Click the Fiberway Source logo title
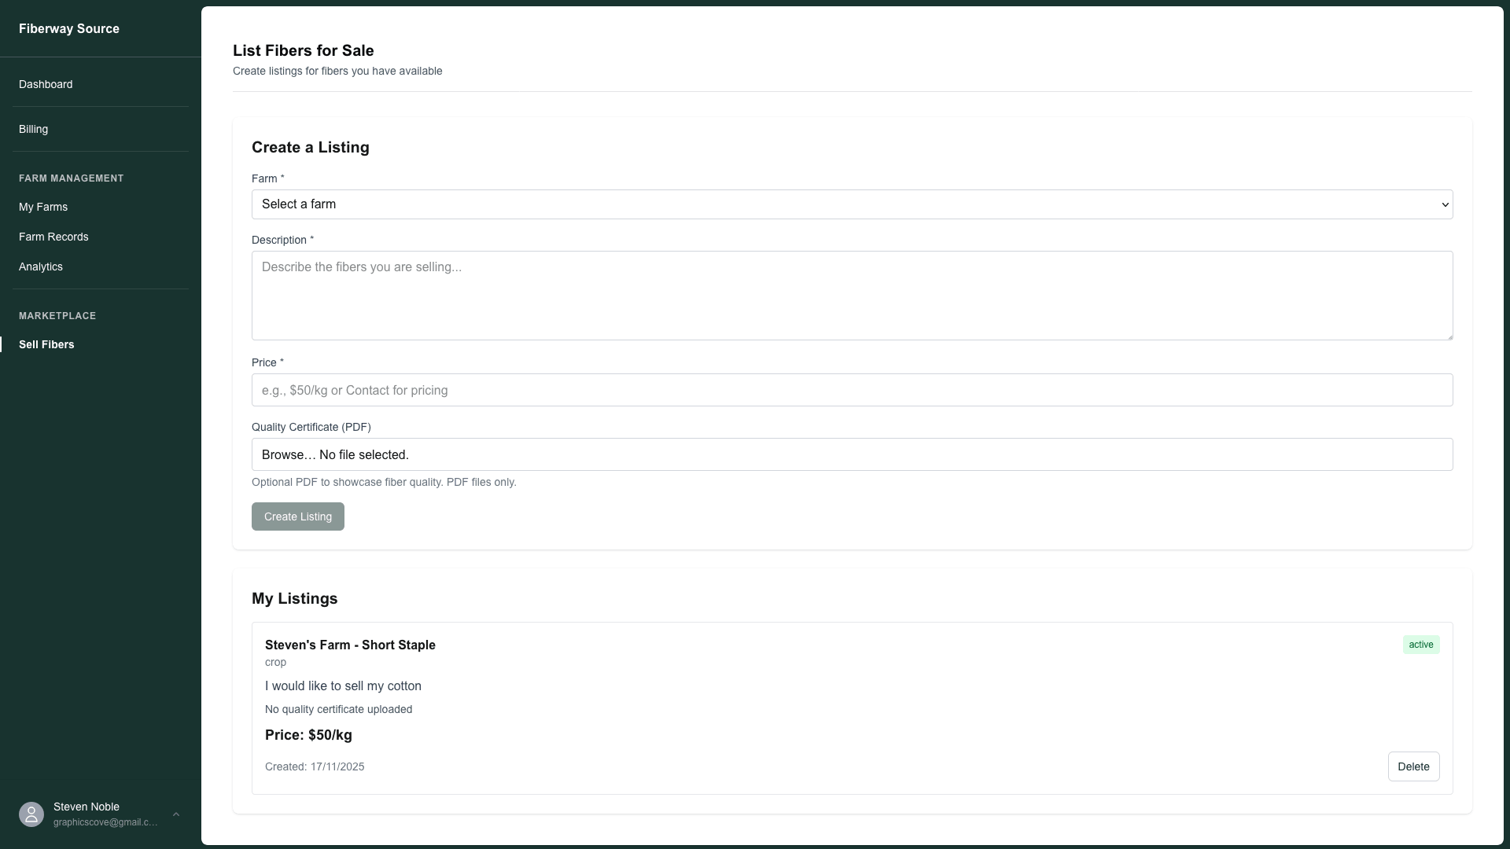 click(x=69, y=28)
